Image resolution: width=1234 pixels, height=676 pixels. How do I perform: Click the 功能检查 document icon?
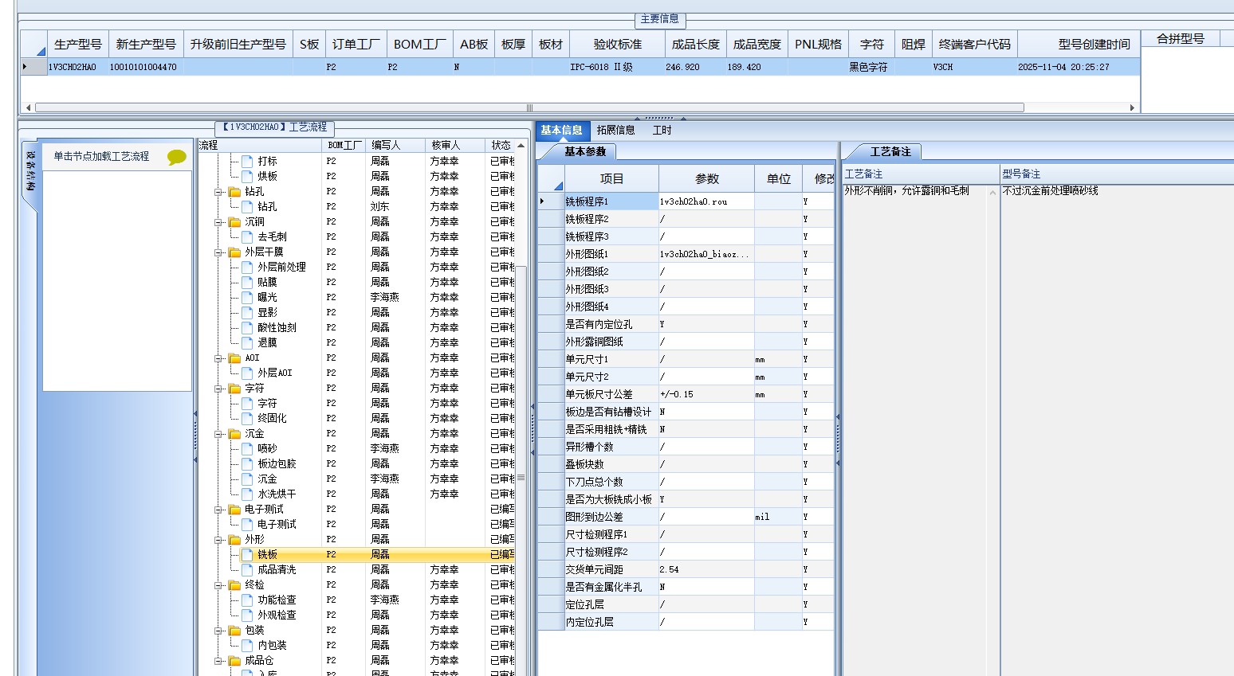(x=247, y=600)
